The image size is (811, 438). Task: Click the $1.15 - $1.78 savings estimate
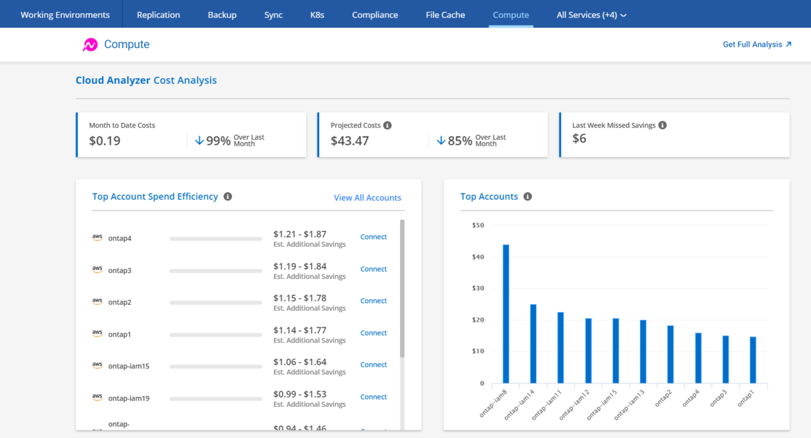[x=300, y=297]
